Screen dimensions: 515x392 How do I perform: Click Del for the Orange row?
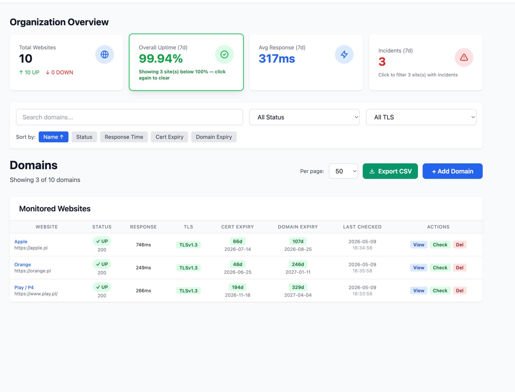coord(460,268)
